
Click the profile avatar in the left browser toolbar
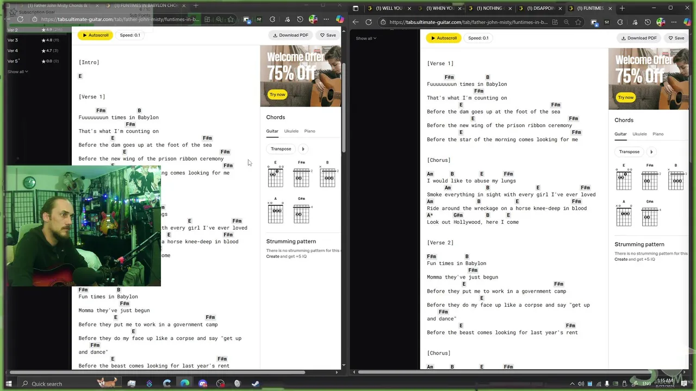[x=313, y=19]
